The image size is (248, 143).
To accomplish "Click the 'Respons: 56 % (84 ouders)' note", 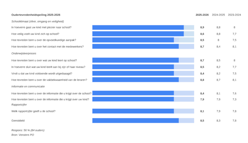I will coord(28,130).
